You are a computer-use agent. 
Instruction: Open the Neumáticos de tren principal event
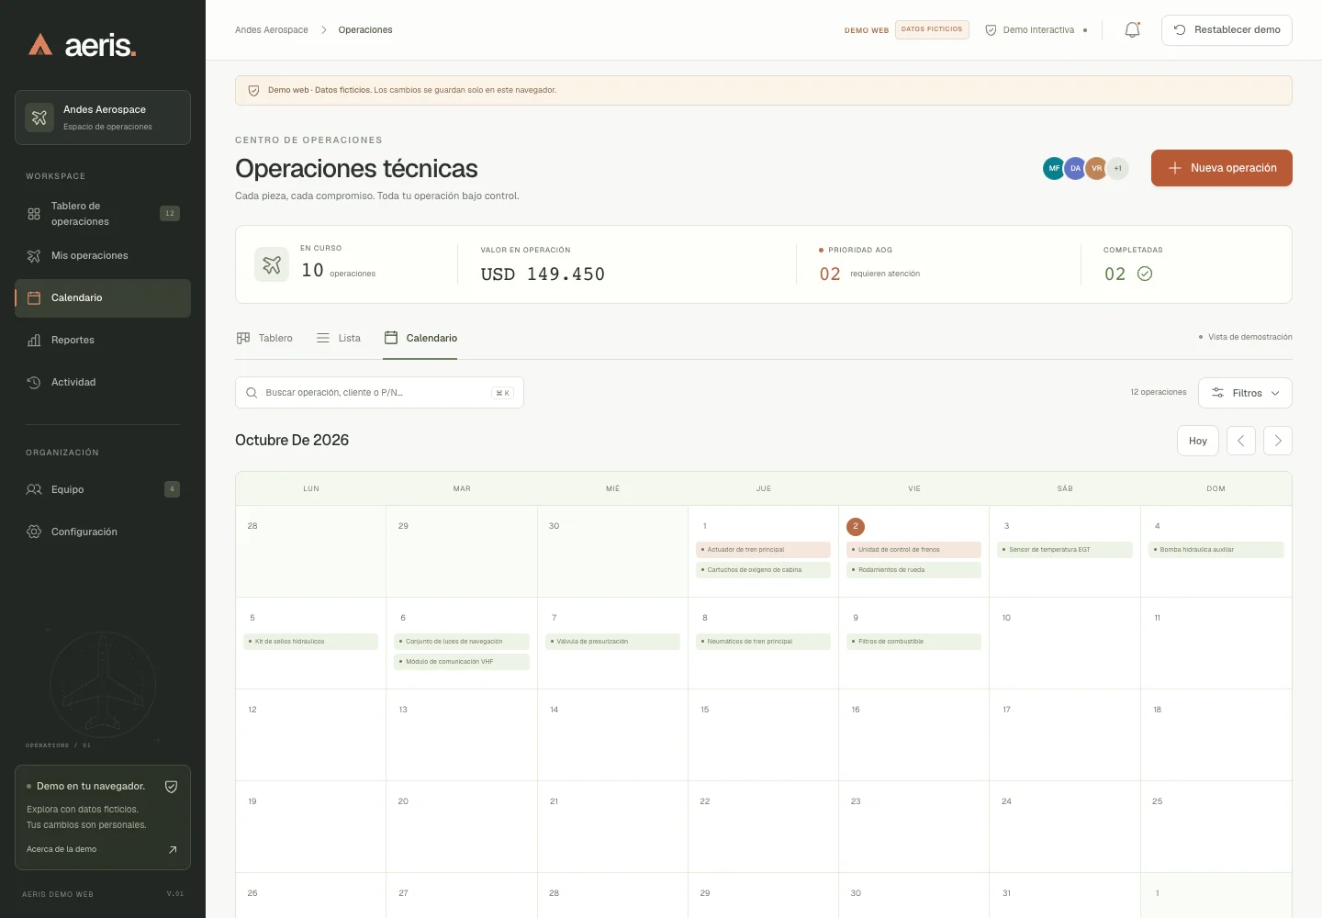763,642
